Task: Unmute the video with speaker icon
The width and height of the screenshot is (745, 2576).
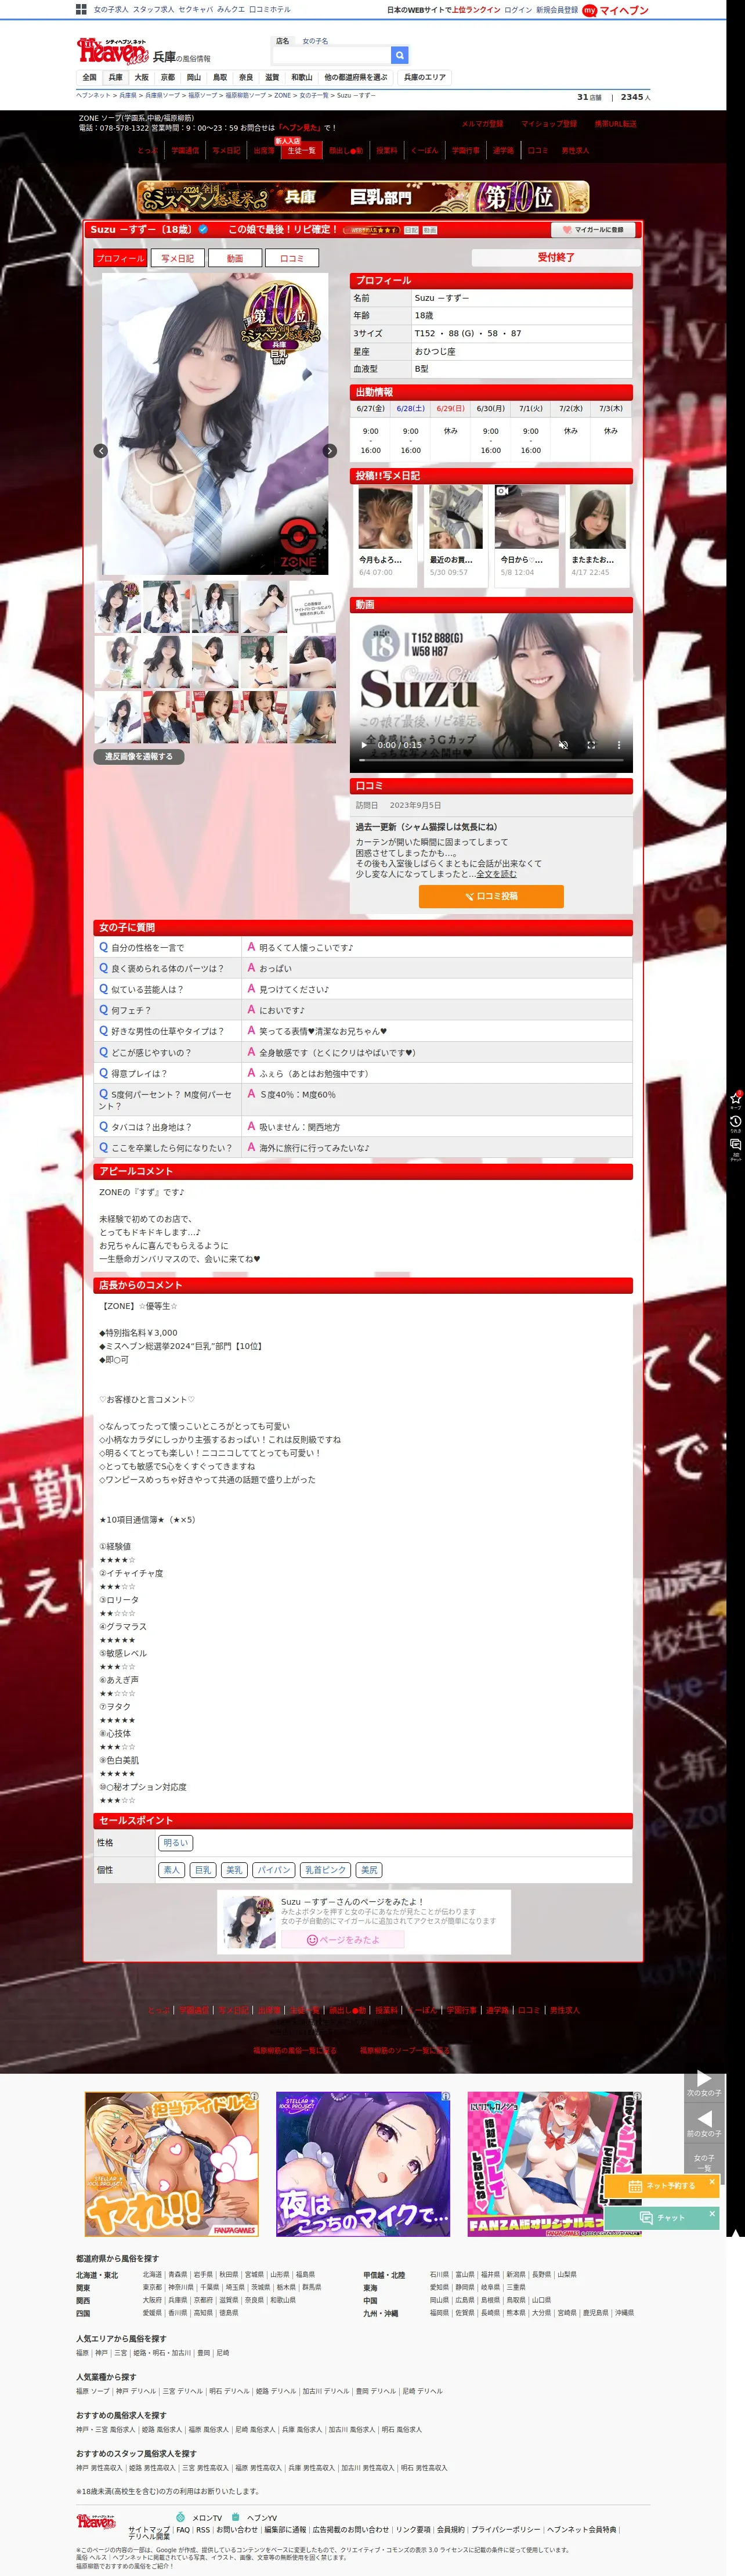Action: coord(563,745)
